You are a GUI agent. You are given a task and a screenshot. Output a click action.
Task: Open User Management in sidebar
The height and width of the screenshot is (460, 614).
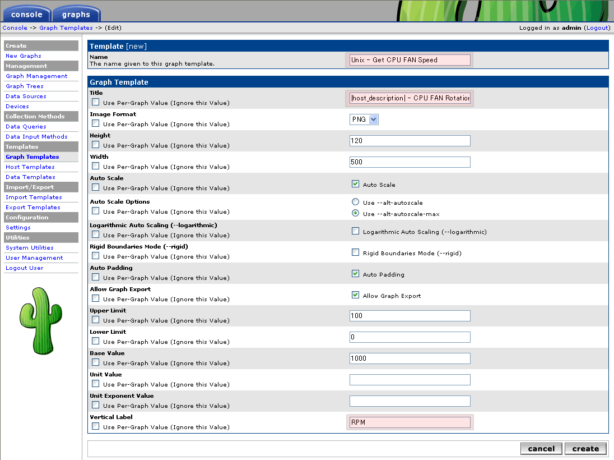(34, 258)
